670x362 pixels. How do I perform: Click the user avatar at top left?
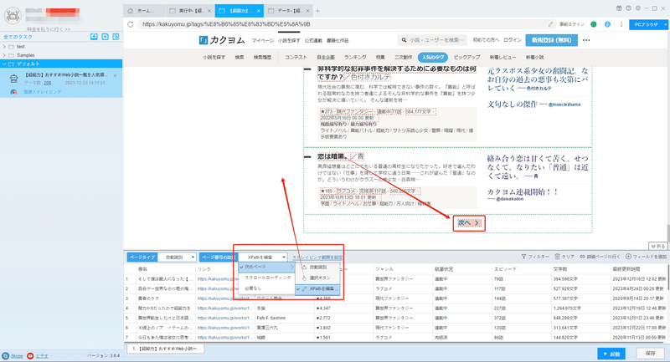tap(13, 16)
